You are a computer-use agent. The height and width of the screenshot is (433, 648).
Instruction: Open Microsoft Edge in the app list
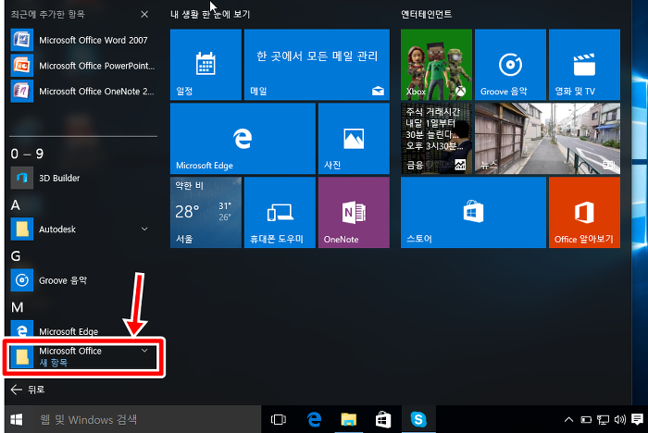click(83, 330)
